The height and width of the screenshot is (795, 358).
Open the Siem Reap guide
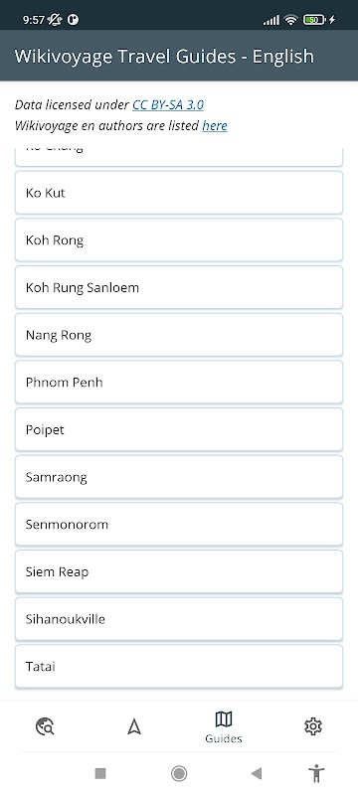click(x=179, y=572)
